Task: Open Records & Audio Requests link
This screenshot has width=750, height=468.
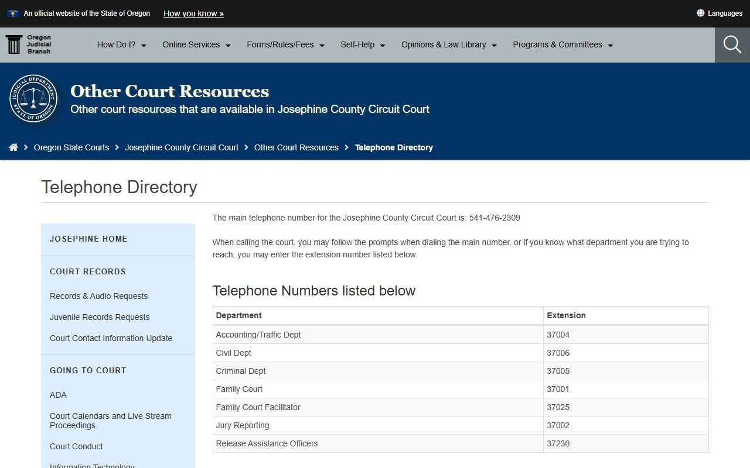Action: pyautogui.click(x=98, y=296)
